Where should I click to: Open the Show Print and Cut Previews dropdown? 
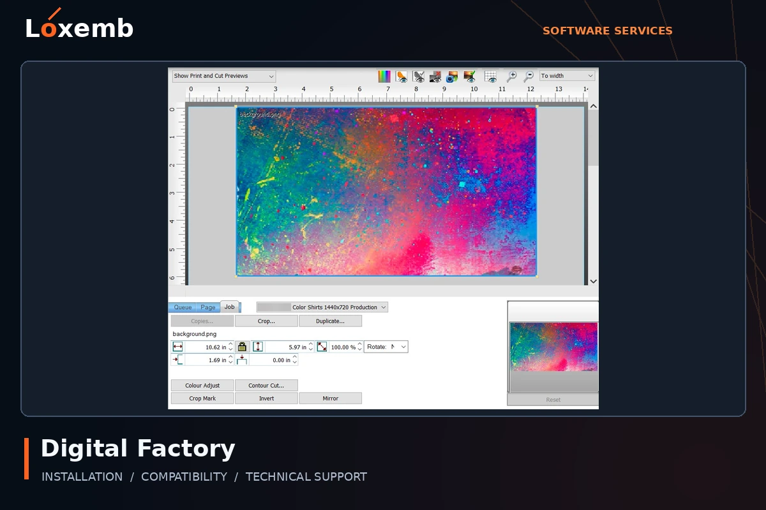(x=223, y=76)
